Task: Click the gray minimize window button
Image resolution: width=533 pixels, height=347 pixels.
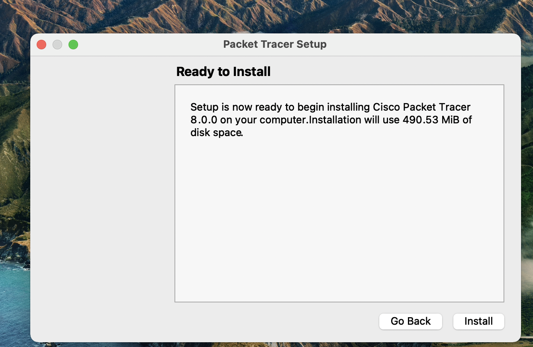Action: click(x=57, y=45)
